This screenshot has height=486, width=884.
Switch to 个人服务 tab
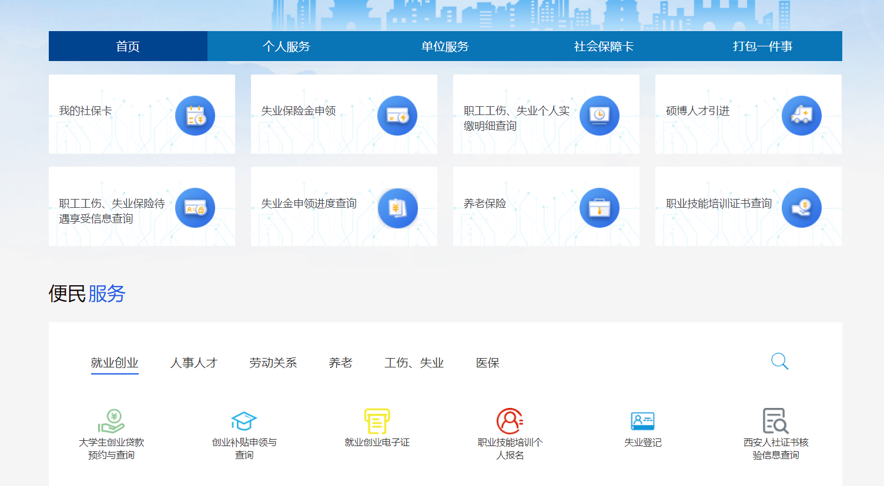point(286,46)
